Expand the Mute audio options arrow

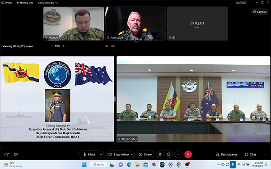pyautogui.click(x=101, y=154)
